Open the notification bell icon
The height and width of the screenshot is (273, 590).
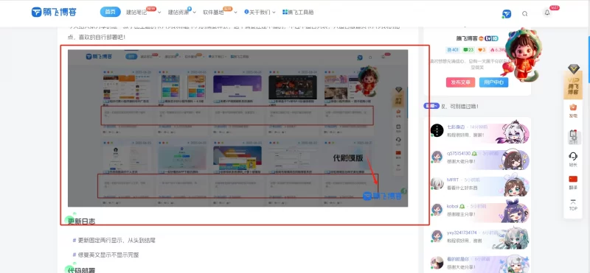pyautogui.click(x=547, y=13)
